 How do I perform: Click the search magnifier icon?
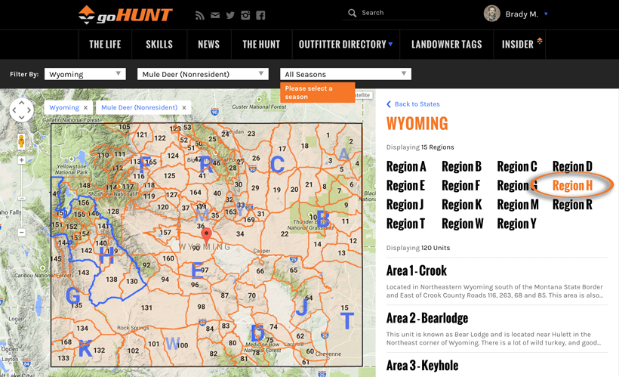[352, 13]
